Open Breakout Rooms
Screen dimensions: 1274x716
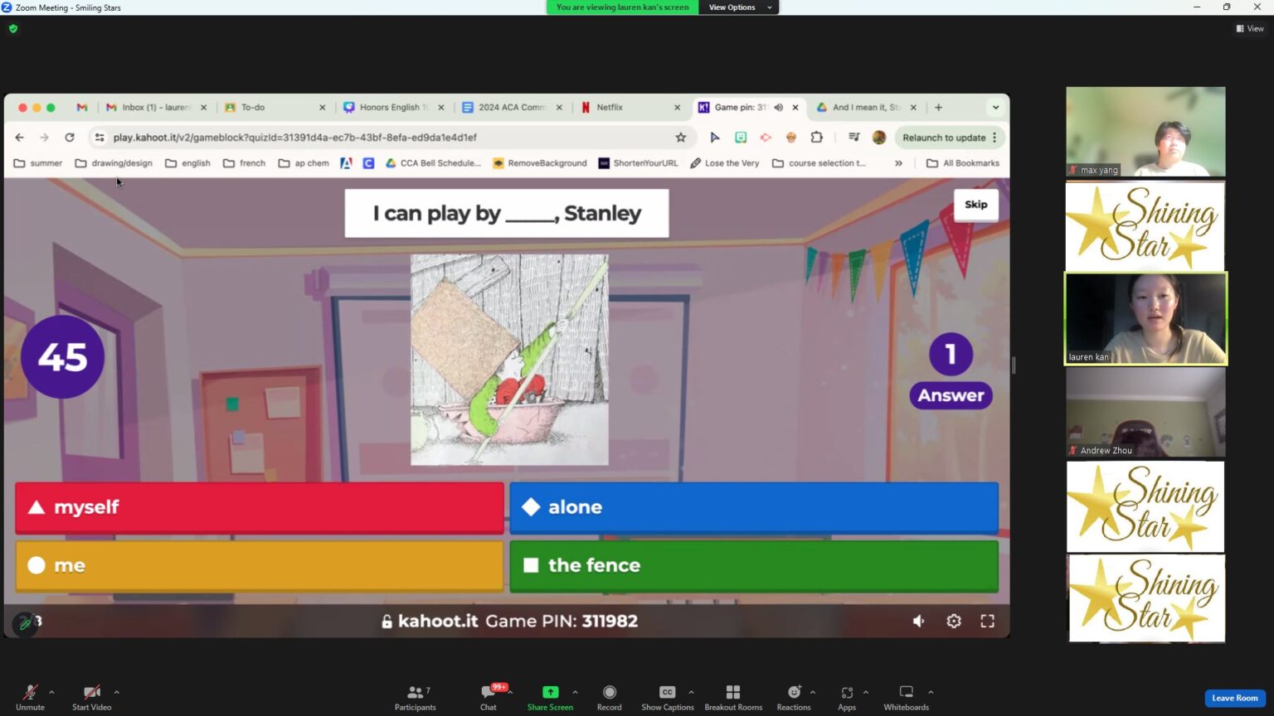coord(733,697)
